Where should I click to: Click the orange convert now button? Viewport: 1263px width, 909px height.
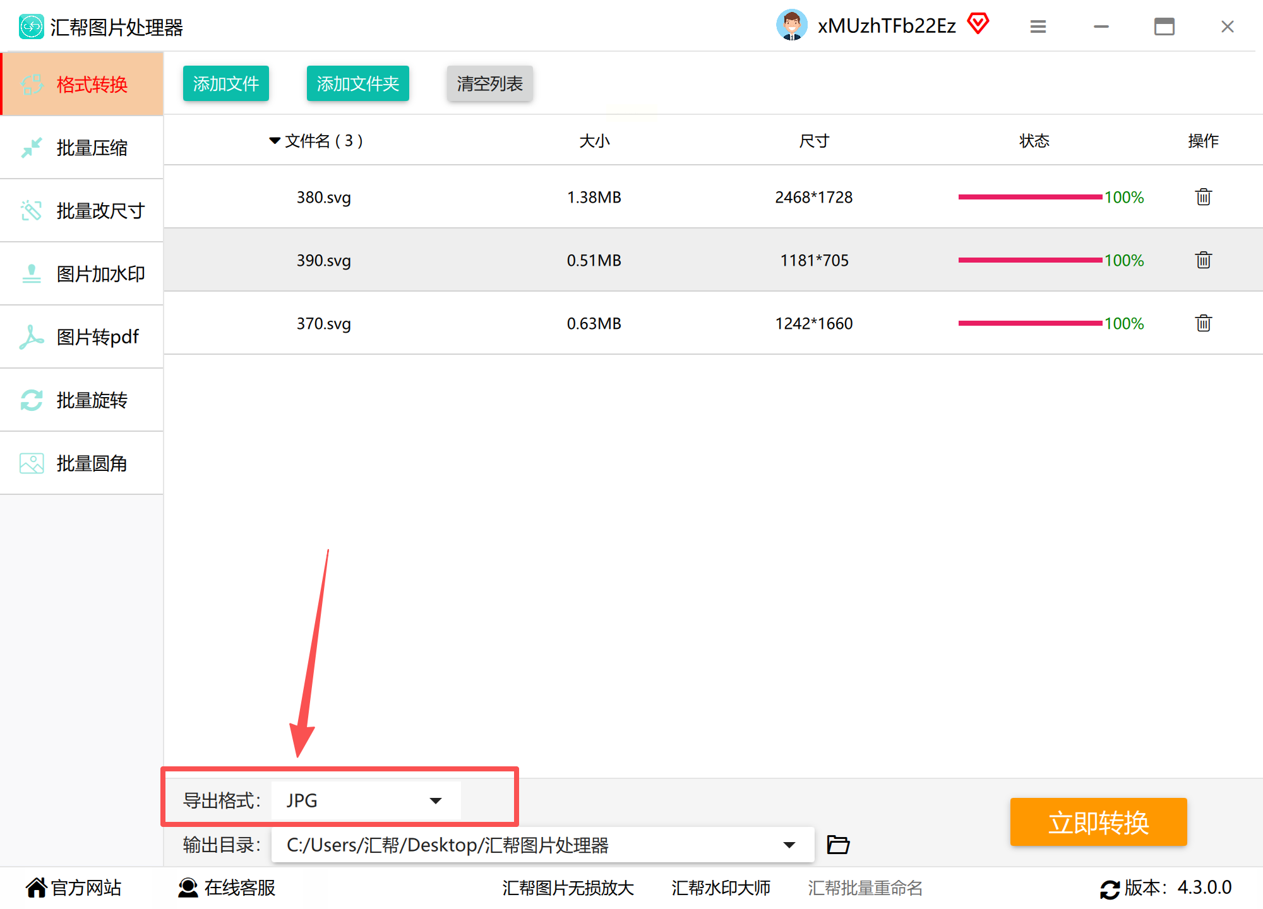(x=1098, y=822)
